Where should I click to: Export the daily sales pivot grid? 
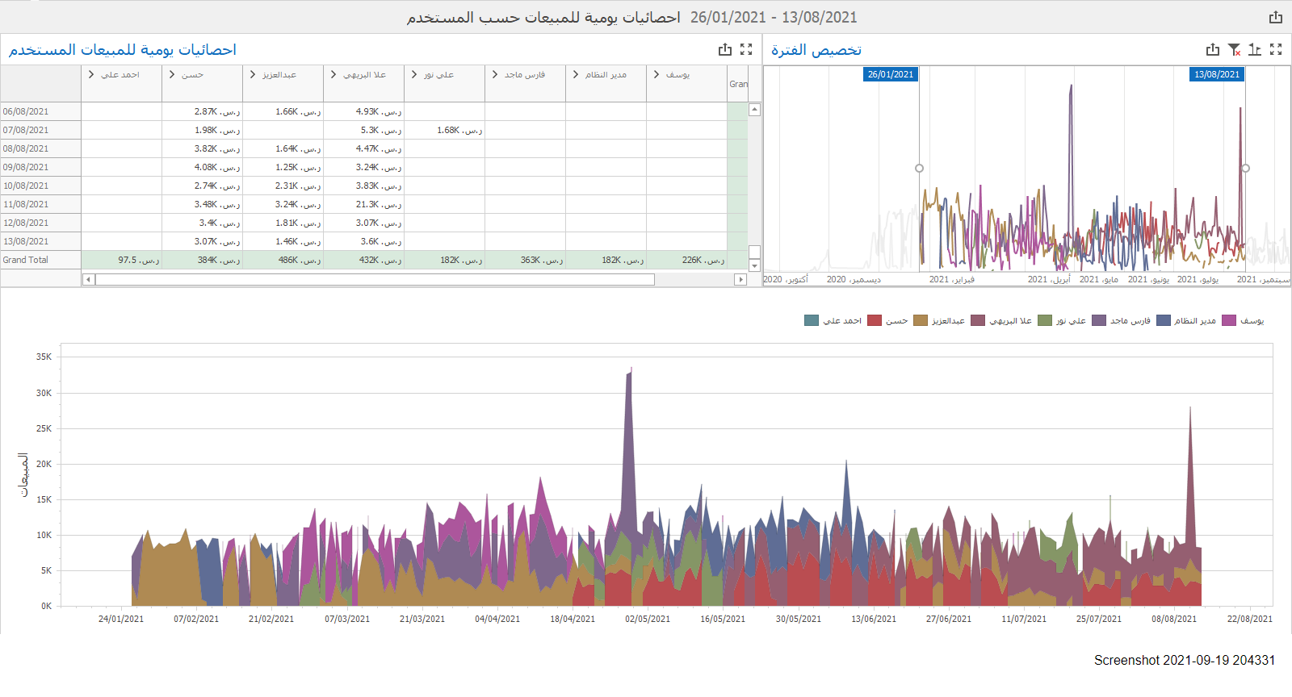(725, 50)
